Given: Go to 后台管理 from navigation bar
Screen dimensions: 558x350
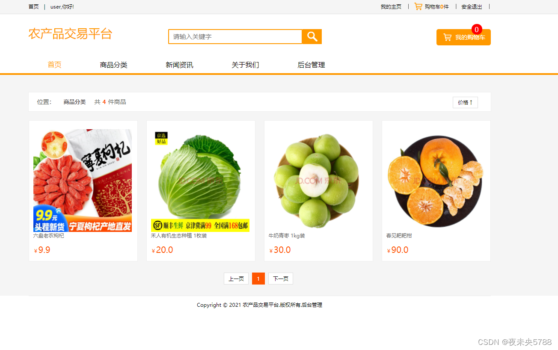Looking at the screenshot, I should pos(311,65).
